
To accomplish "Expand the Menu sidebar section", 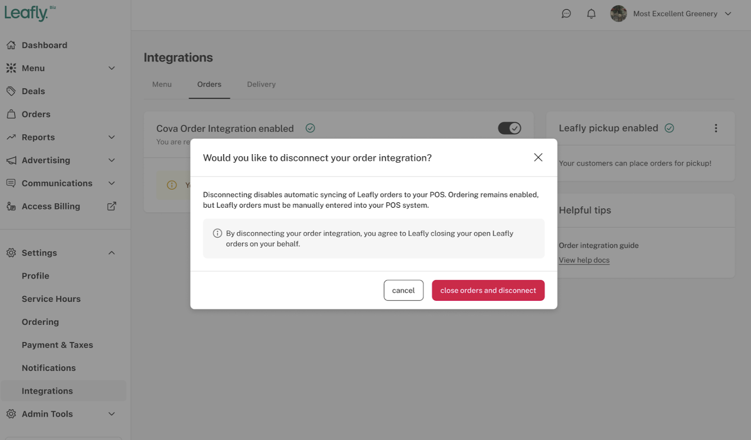I will [x=112, y=68].
